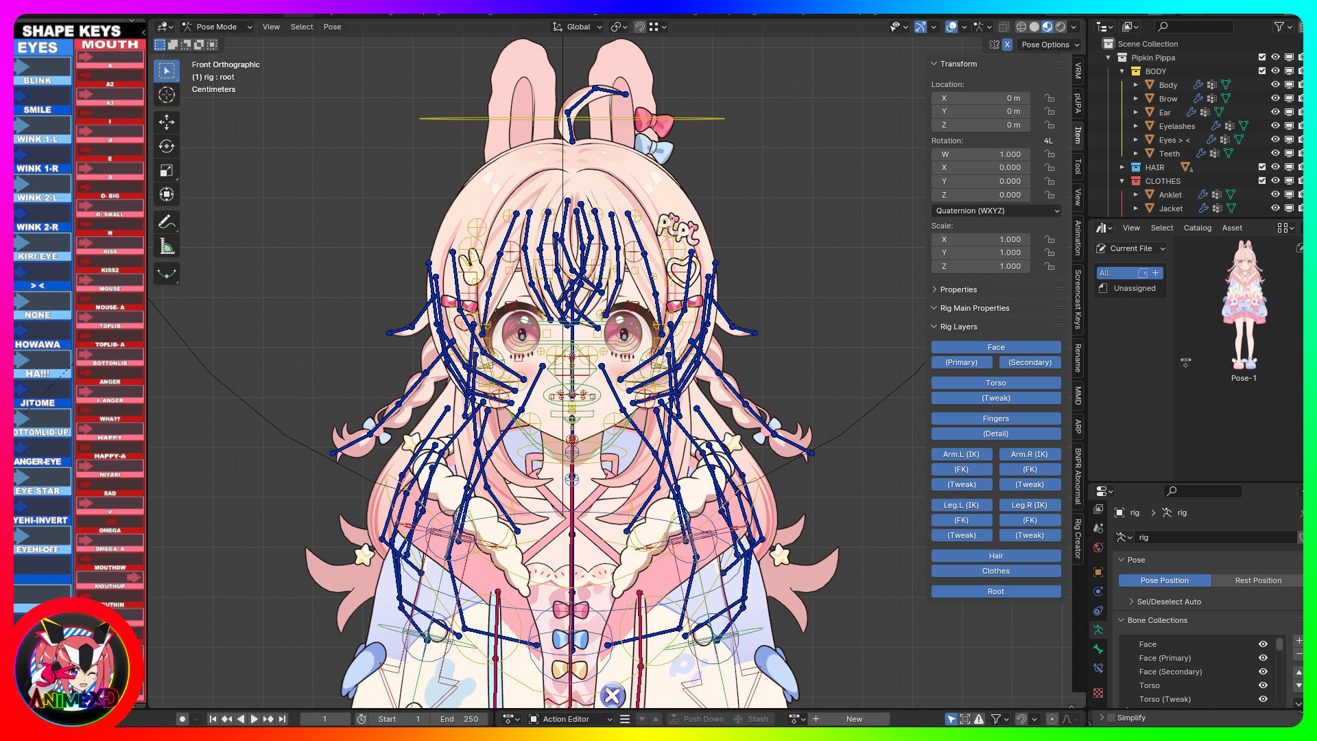Screen dimensions: 1317x741
Task: Toggle X-ray display in viewport header
Action: tap(1004, 27)
